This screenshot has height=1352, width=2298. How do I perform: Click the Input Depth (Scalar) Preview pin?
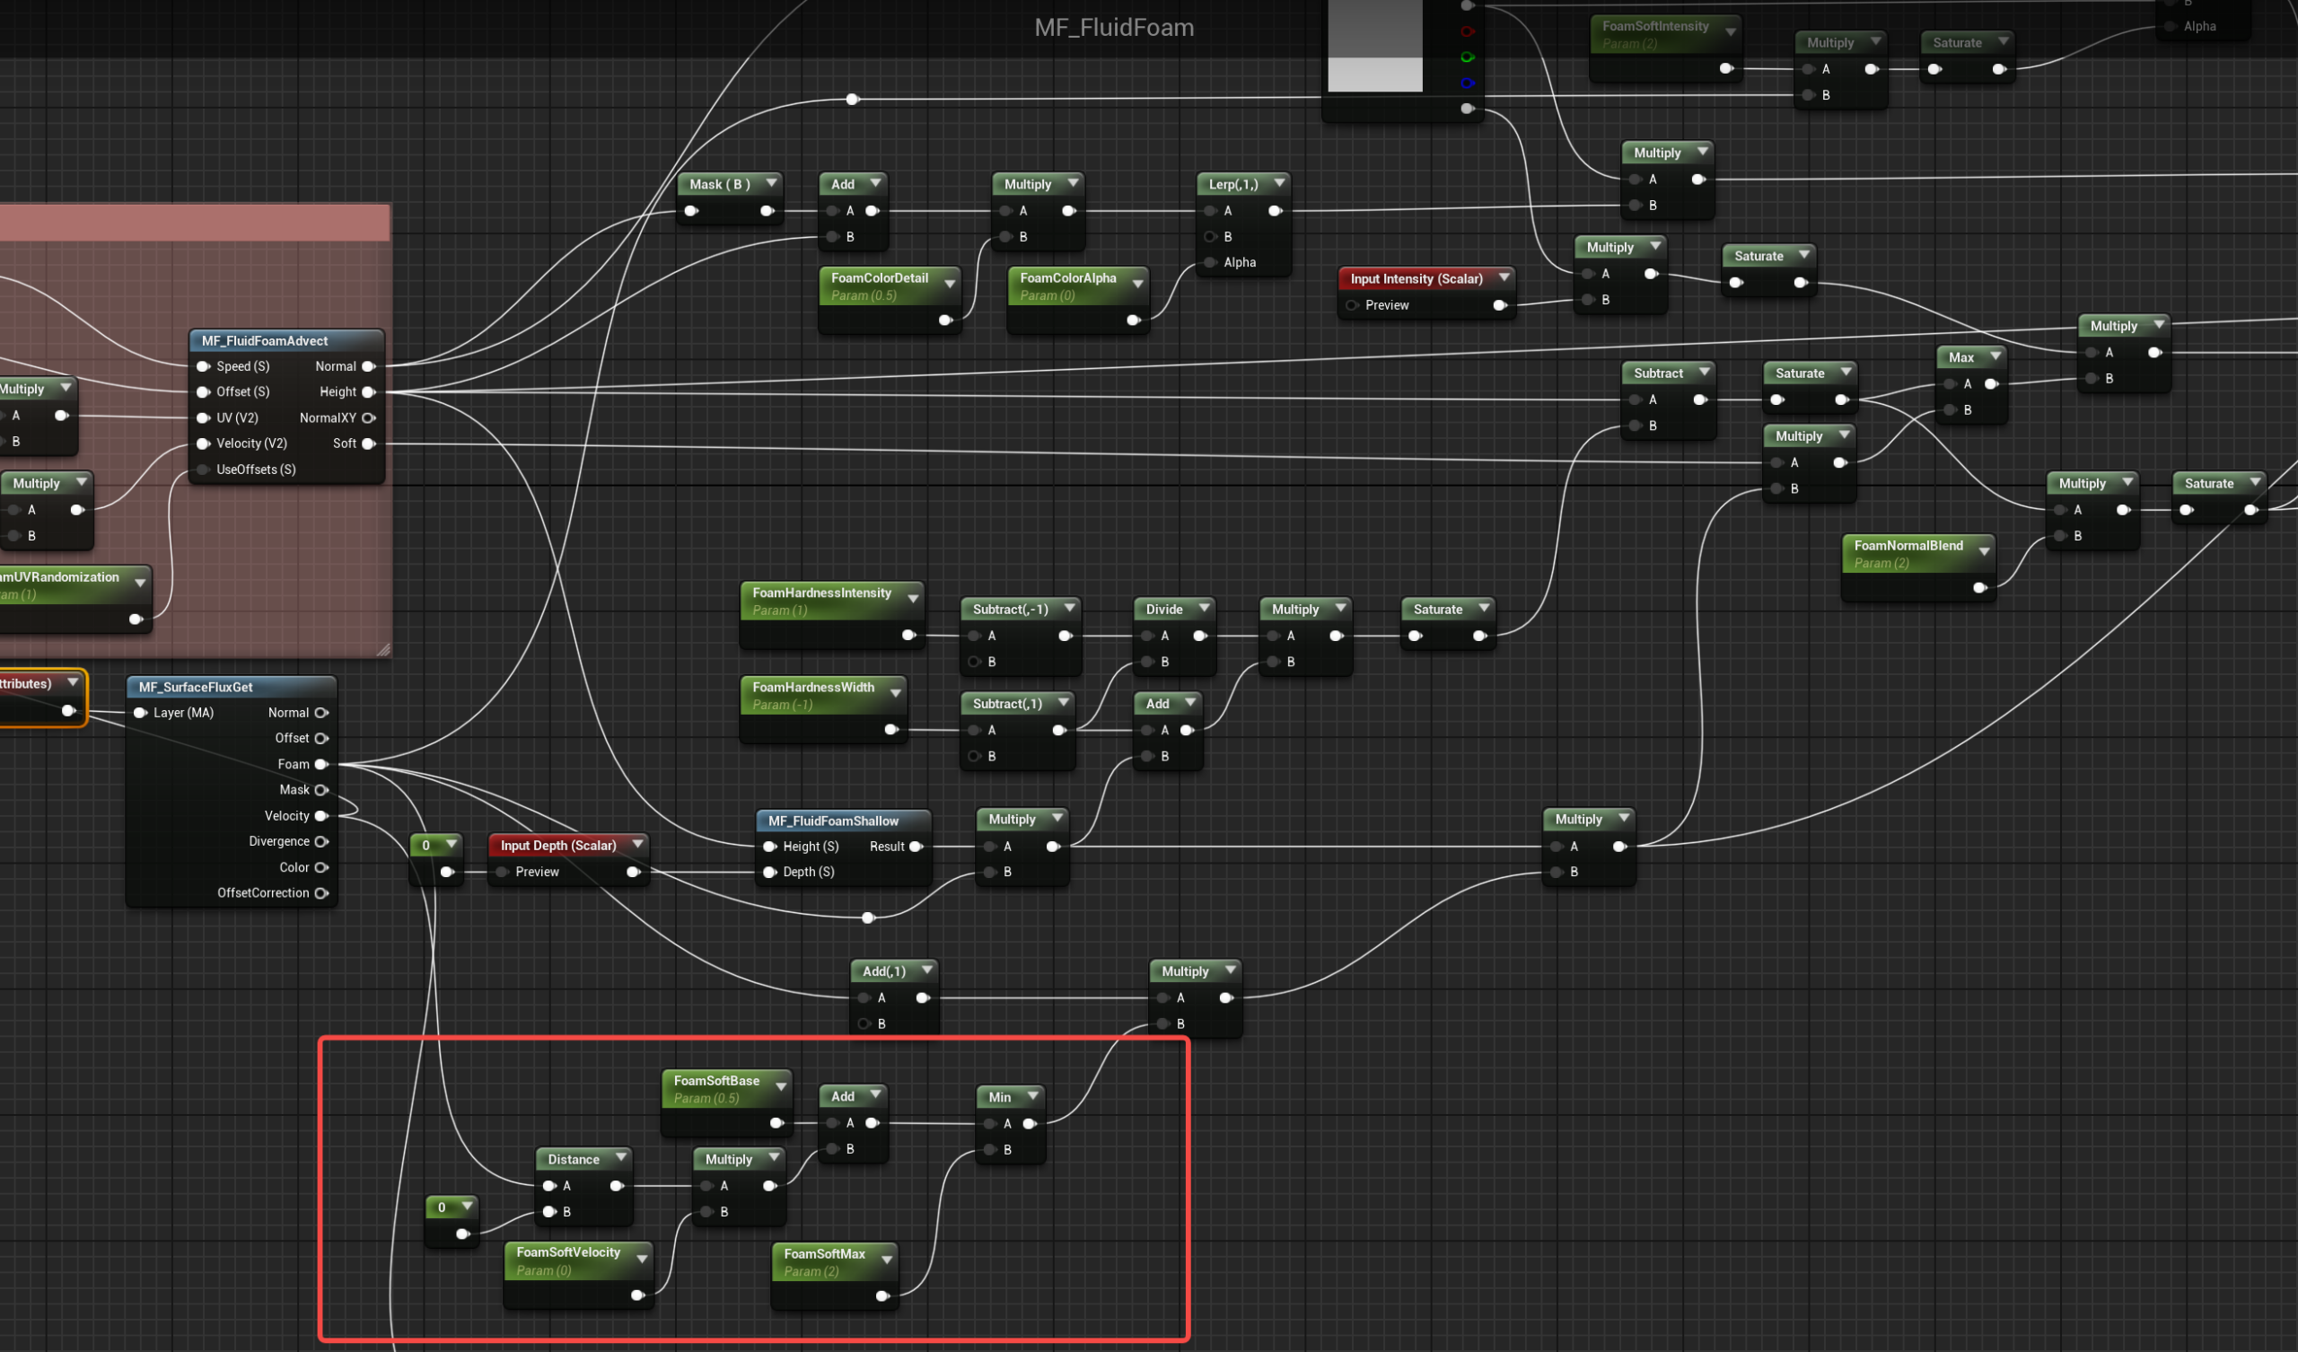pos(502,872)
